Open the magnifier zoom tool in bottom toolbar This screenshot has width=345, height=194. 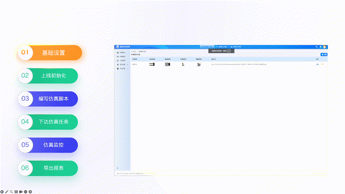click(x=11, y=192)
